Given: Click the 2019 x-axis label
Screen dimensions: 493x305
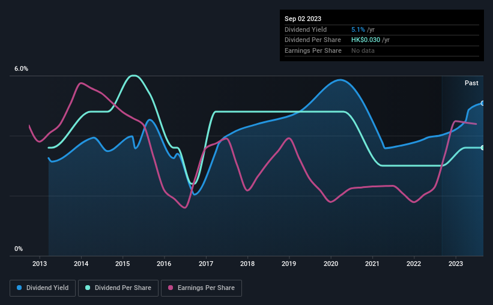Looking at the screenshot, I should pos(289,264).
